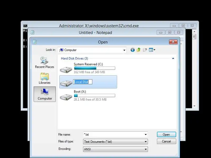Click the System Reserved (C:) usage bar
Viewport: 211px width, 158px height.
(95, 68)
